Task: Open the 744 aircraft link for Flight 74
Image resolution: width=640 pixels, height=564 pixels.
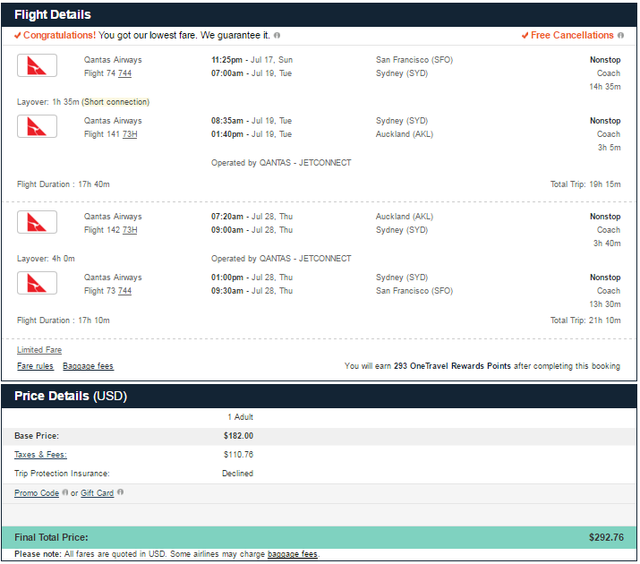Action: pyautogui.click(x=125, y=73)
